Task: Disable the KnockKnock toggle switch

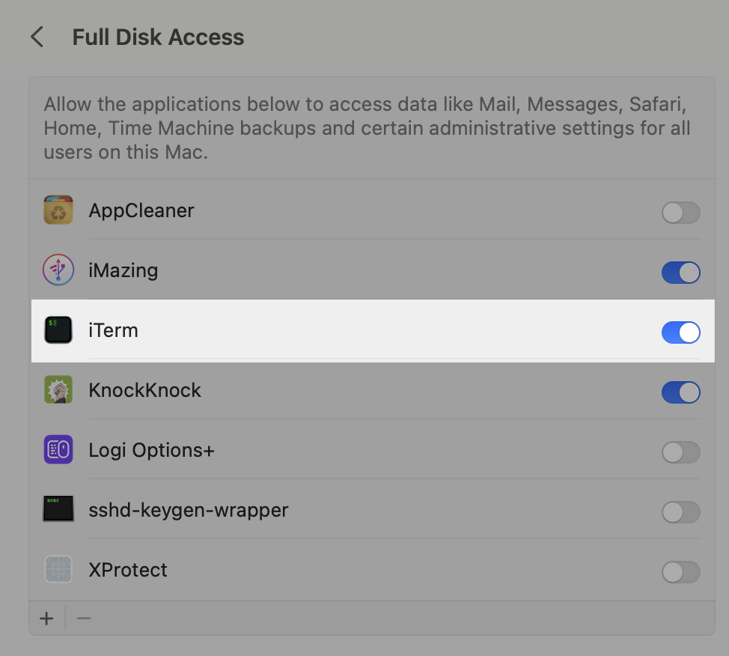Action: coord(680,392)
